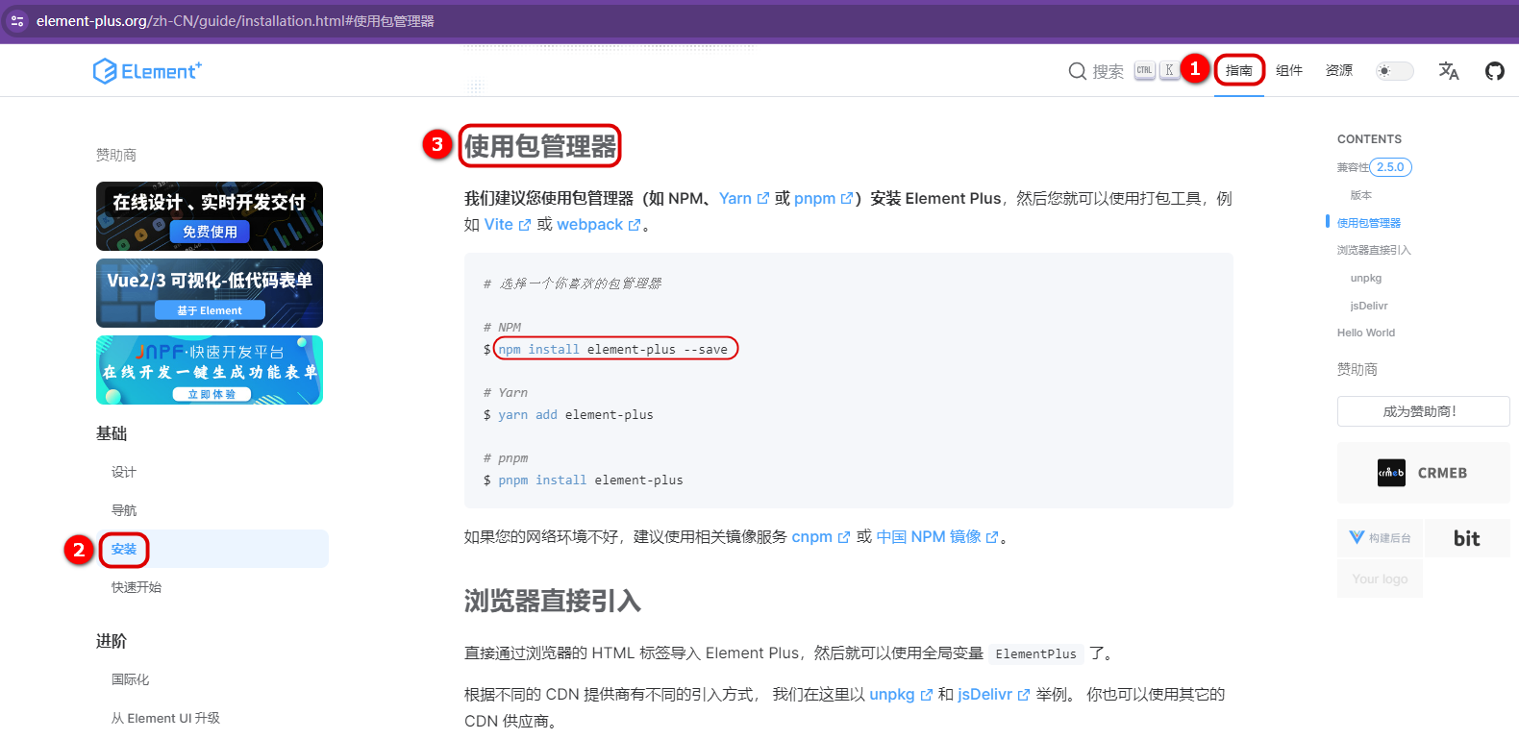Select 从 Element UI 升级 in sidebar

pos(165,718)
